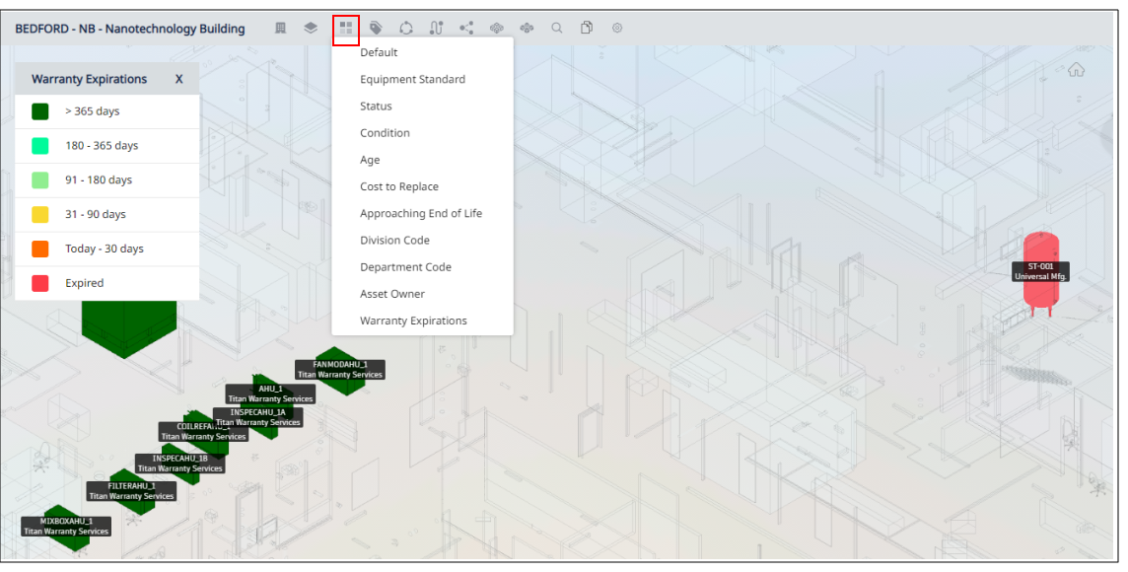Click the '> 365 days' legend text
This screenshot has width=1128, height=572.
pos(92,111)
